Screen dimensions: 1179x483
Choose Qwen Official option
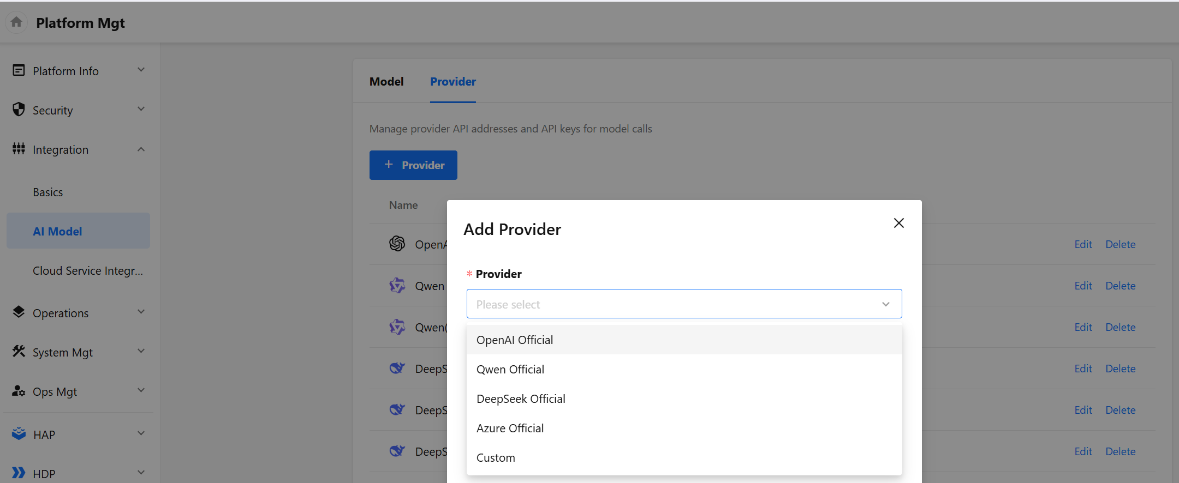click(684, 369)
